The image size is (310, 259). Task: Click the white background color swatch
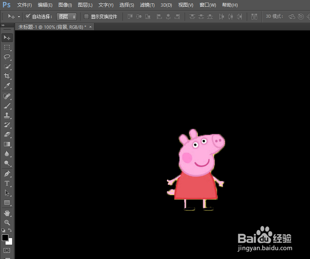pyautogui.click(x=10, y=242)
